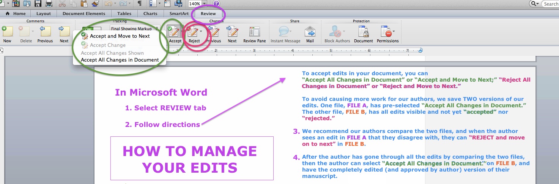
Task: Open the 140% zoom dropdown
Action: click(x=205, y=4)
